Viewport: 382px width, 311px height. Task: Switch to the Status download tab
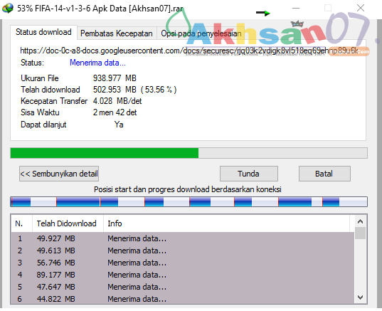click(x=43, y=32)
